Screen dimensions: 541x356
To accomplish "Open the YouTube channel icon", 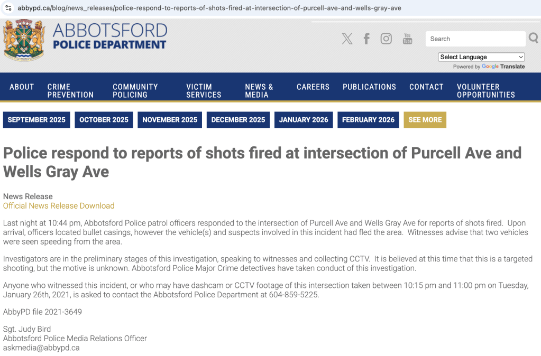I will [407, 39].
